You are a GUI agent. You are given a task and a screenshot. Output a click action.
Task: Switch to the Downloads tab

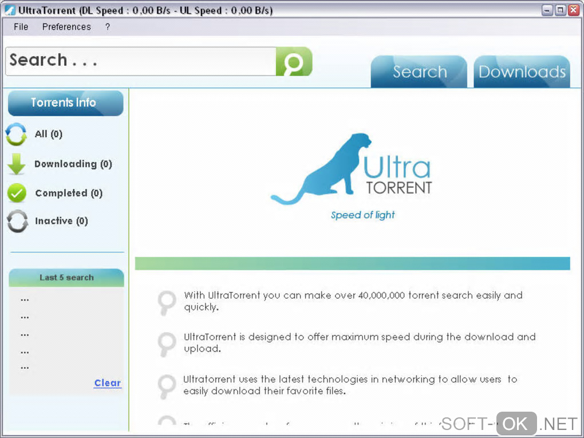pyautogui.click(x=522, y=72)
